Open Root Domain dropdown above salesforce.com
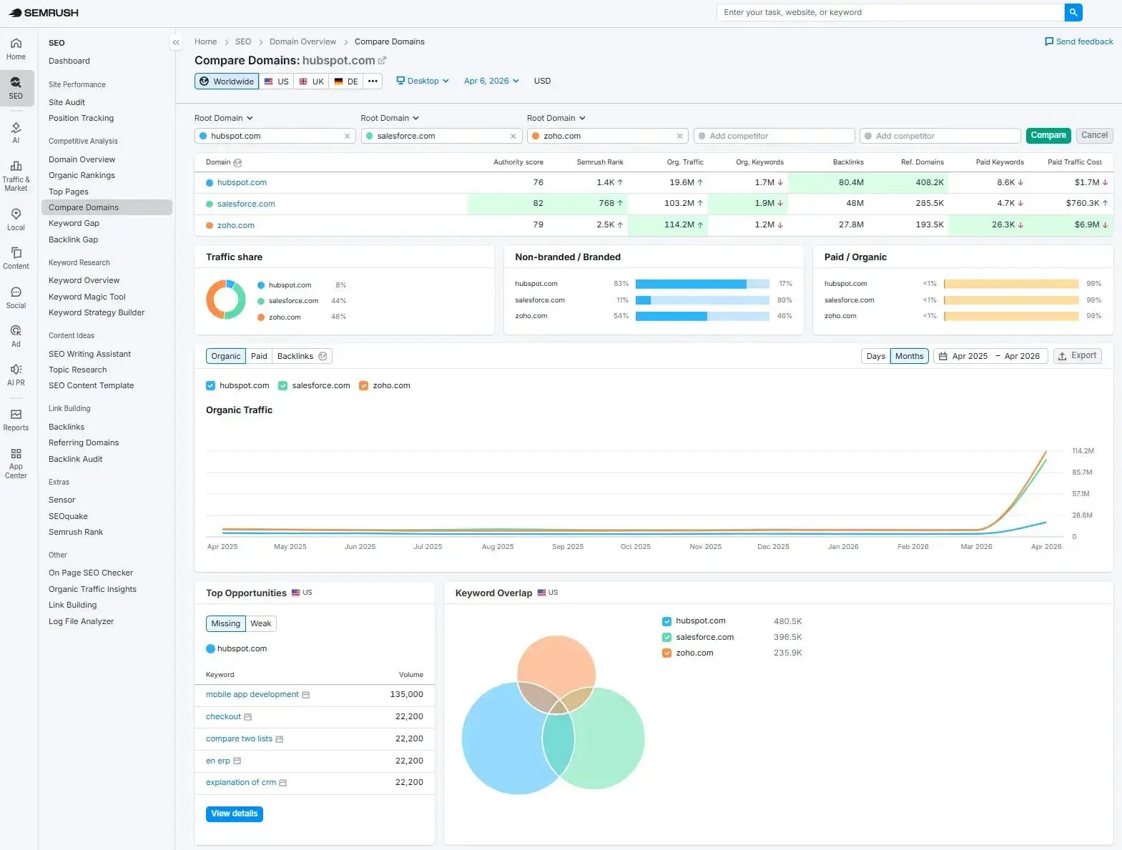Viewport: 1122px width, 850px height. pos(390,118)
